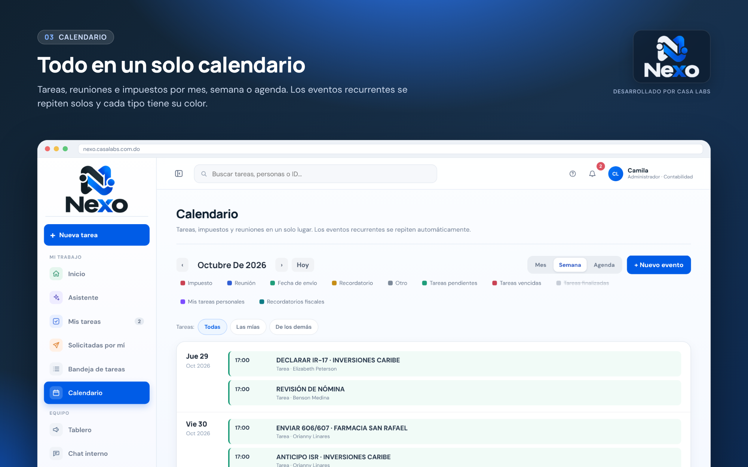
Task: Toggle the Reunión legend filter
Action: pos(241,283)
